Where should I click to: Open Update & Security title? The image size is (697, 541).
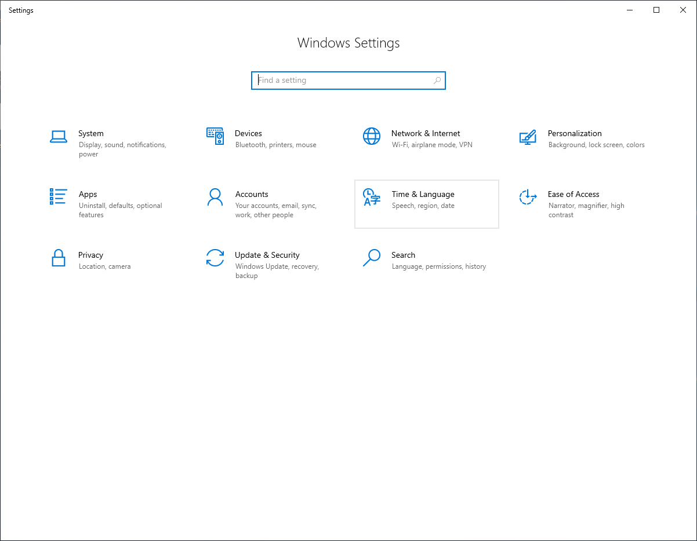267,255
